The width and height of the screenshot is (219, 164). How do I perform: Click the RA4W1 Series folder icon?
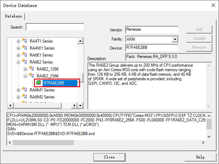pyautogui.click(x=24, y=47)
